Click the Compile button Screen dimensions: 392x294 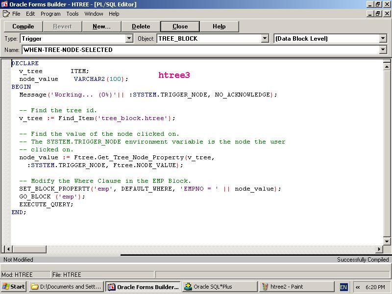coord(23,26)
